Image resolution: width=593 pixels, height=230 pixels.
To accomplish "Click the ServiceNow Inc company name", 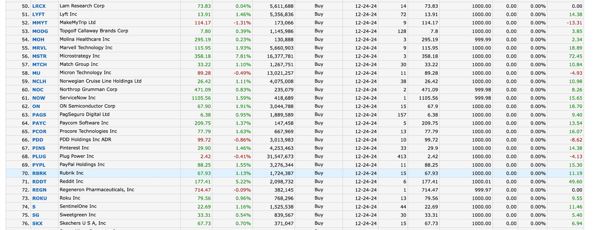I will (77, 98).
